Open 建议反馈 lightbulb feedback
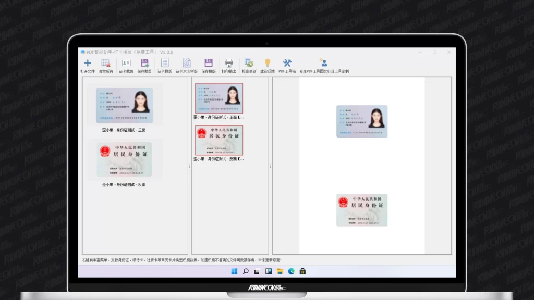The image size is (534, 300). 268,64
